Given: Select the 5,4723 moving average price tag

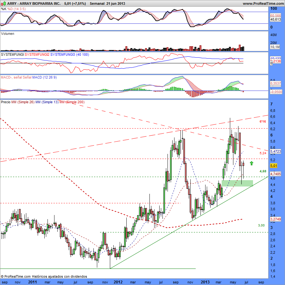Looking at the screenshot, I should 275,151.
